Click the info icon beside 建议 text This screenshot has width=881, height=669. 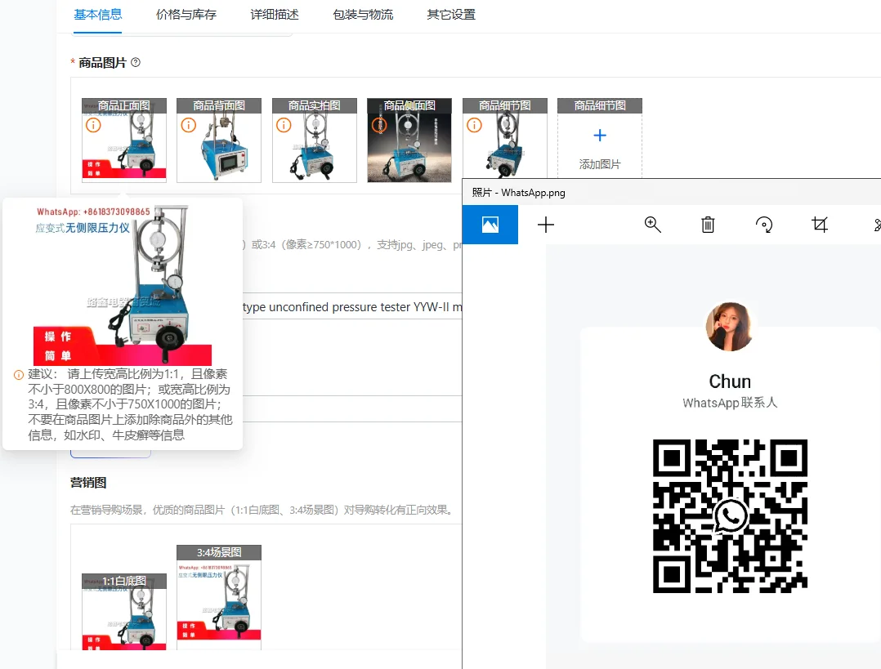tap(19, 375)
